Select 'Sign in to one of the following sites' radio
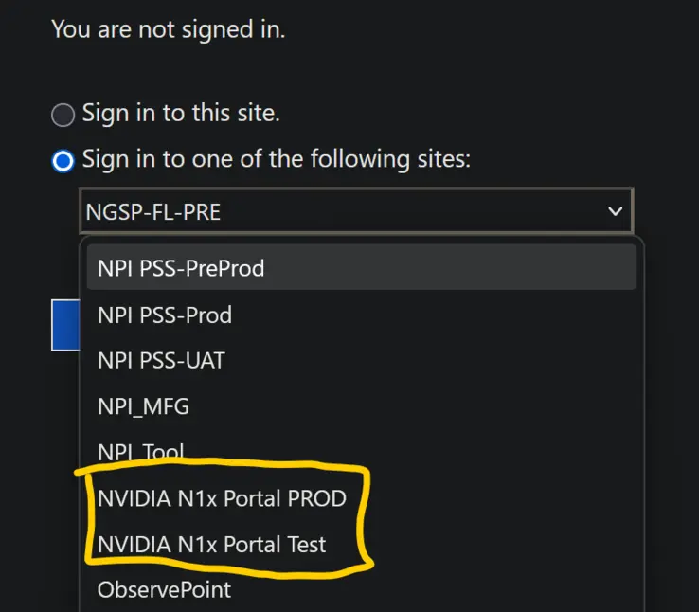Viewport: 699px width, 612px height. click(x=63, y=161)
